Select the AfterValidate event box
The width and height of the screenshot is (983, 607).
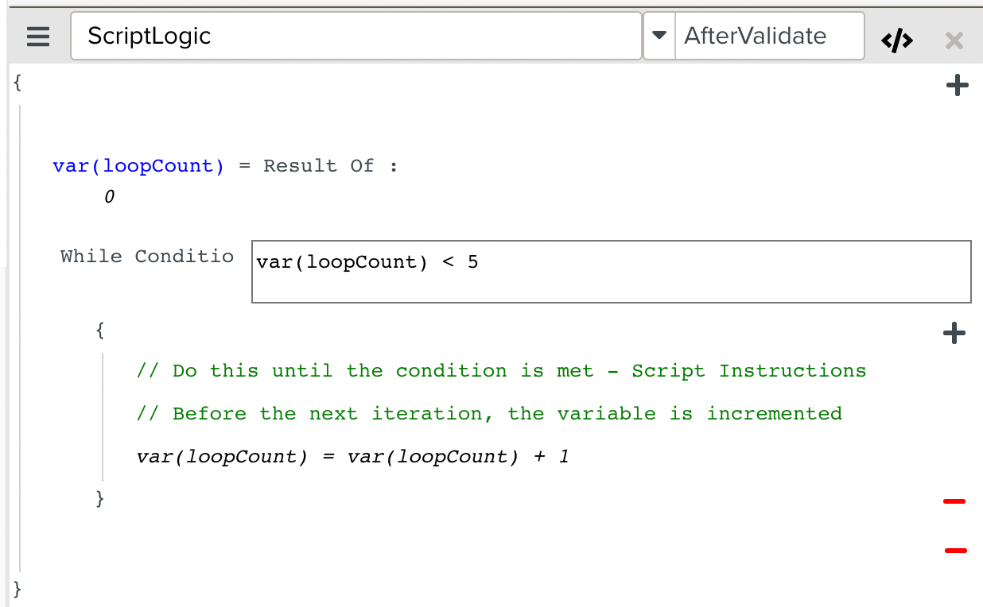pyautogui.click(x=768, y=37)
